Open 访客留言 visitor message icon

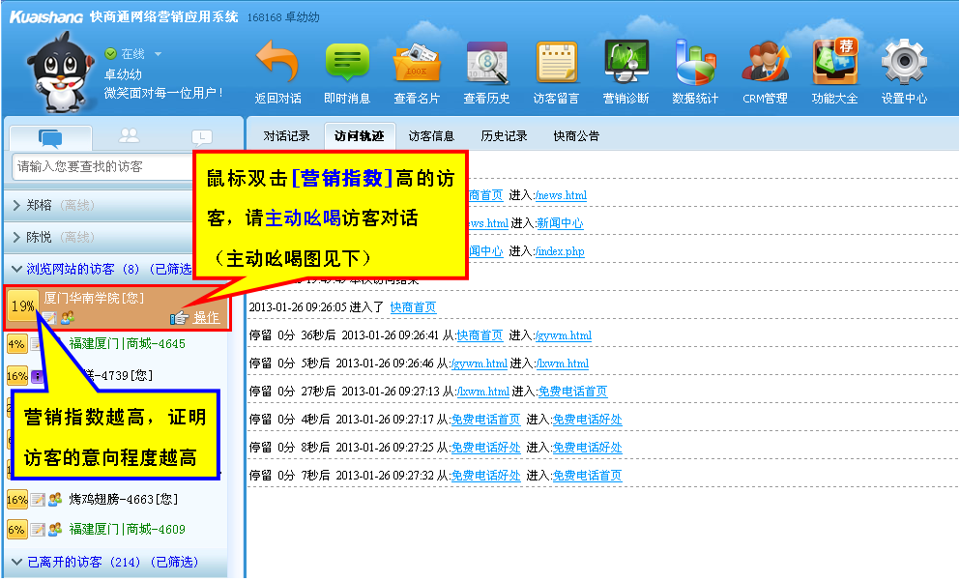point(556,65)
